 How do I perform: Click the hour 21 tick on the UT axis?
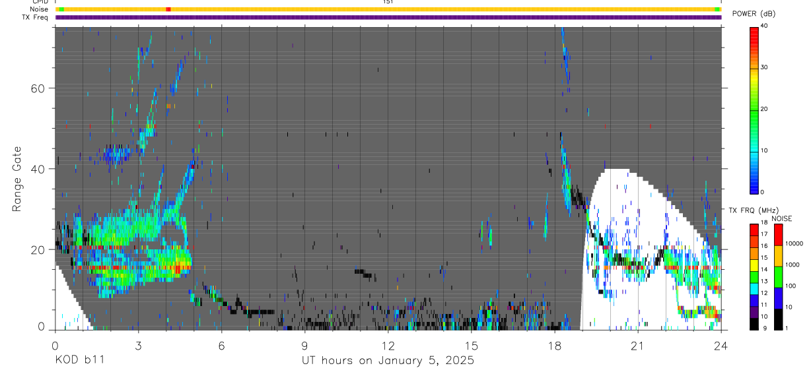tap(637, 345)
